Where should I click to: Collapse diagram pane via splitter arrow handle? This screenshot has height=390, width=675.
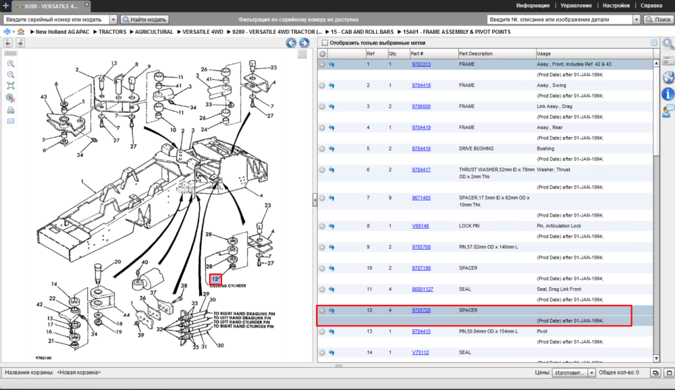pyautogui.click(x=315, y=200)
